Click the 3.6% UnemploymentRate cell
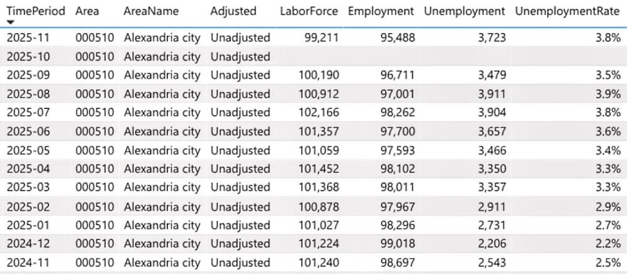 click(x=608, y=132)
